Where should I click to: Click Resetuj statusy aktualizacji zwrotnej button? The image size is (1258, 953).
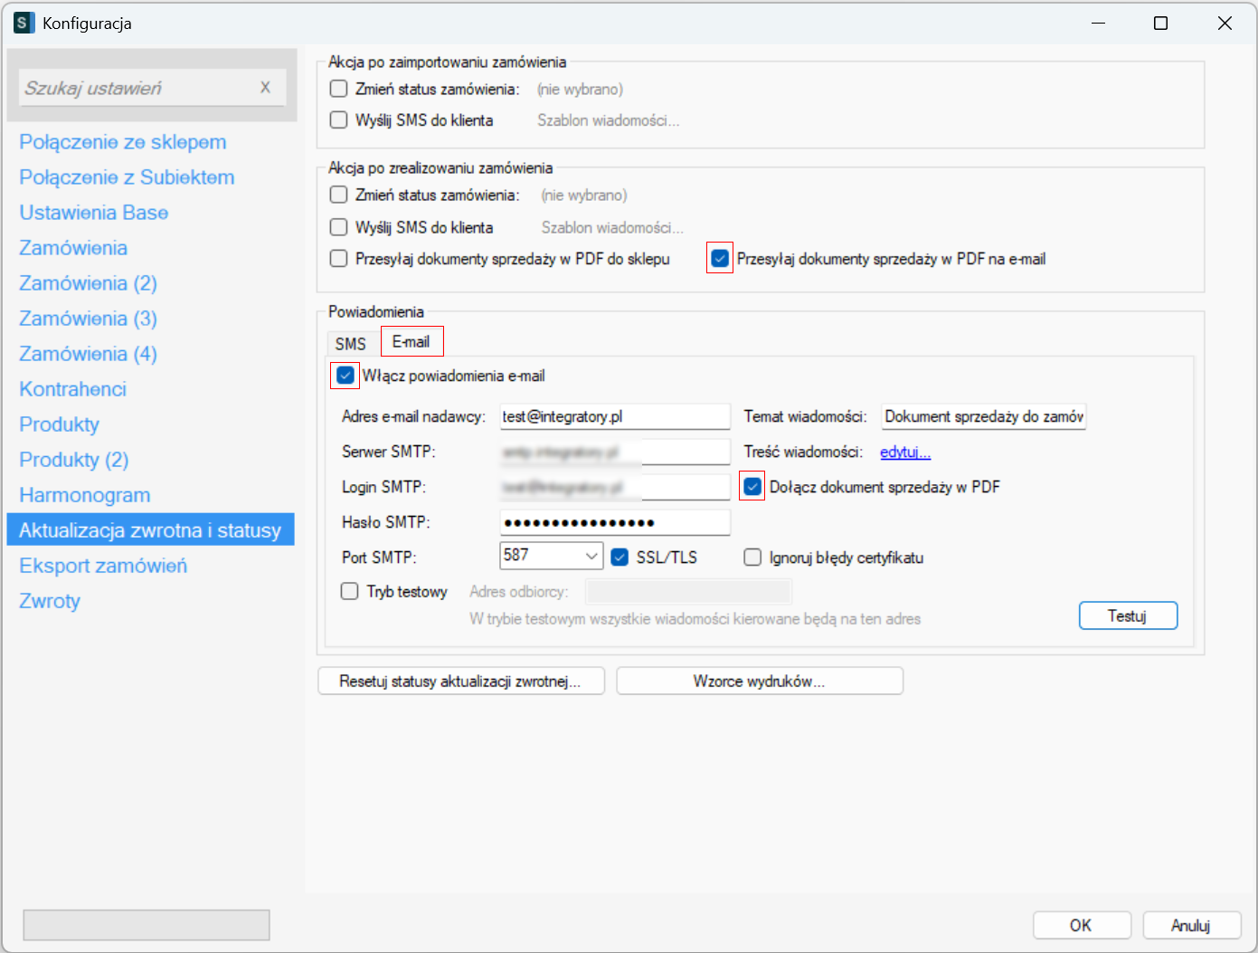461,681
